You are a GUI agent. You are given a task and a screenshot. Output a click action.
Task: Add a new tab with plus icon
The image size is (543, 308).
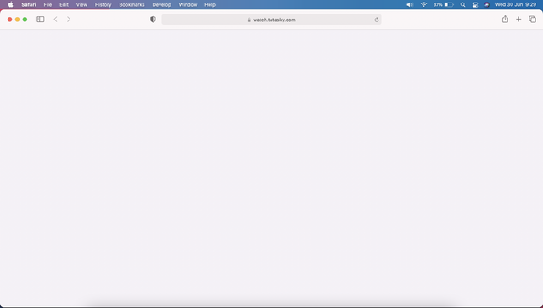click(x=518, y=20)
